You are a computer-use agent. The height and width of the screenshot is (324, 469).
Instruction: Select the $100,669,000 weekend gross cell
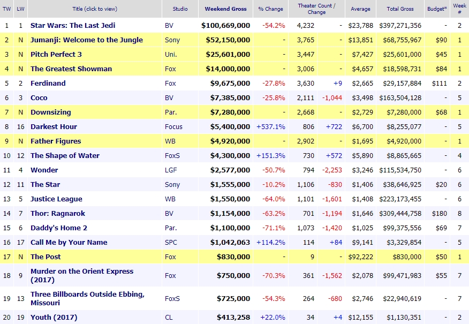pyautogui.click(x=225, y=25)
